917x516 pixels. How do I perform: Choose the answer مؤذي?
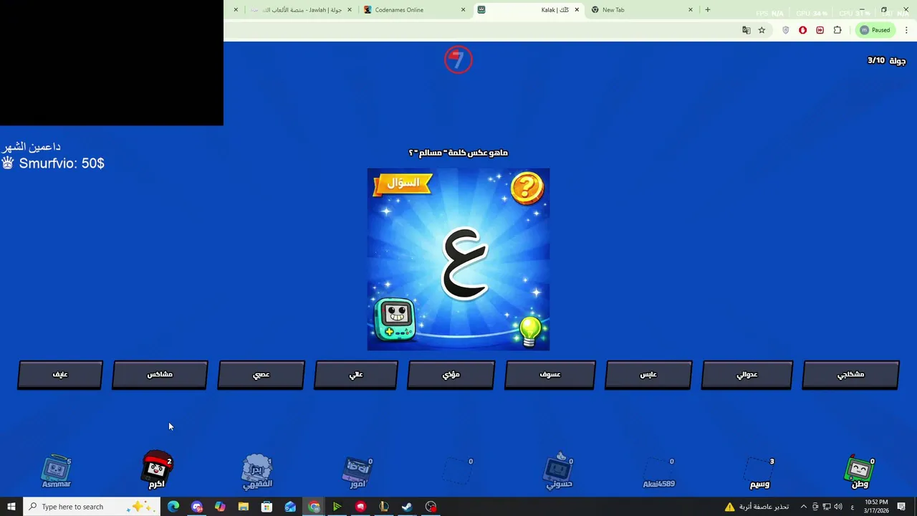tap(451, 375)
